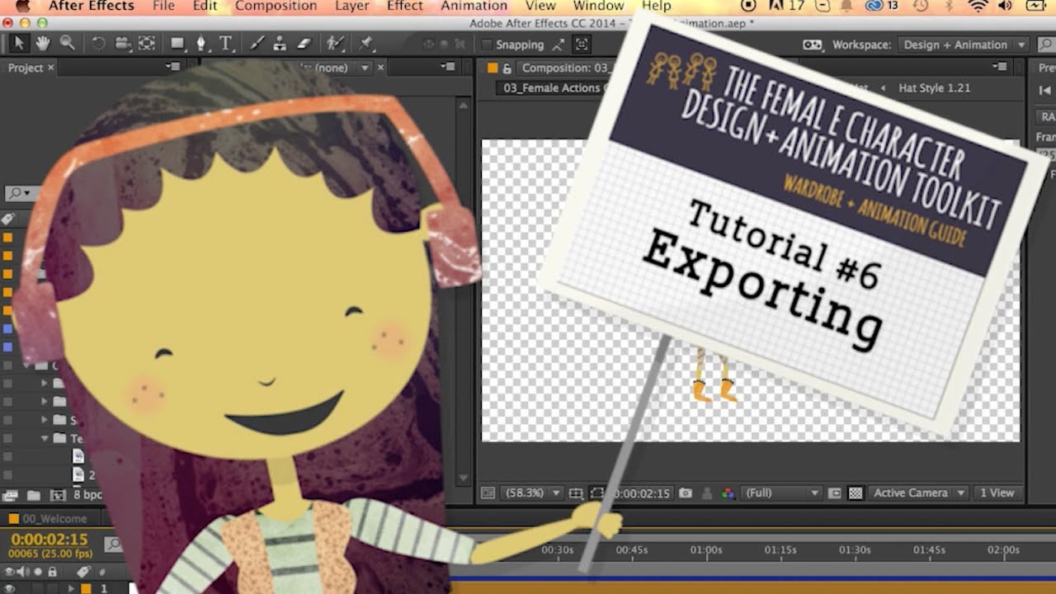This screenshot has width=1056, height=594.
Task: Click the snap to collapsed compositions icon
Action: (582, 45)
